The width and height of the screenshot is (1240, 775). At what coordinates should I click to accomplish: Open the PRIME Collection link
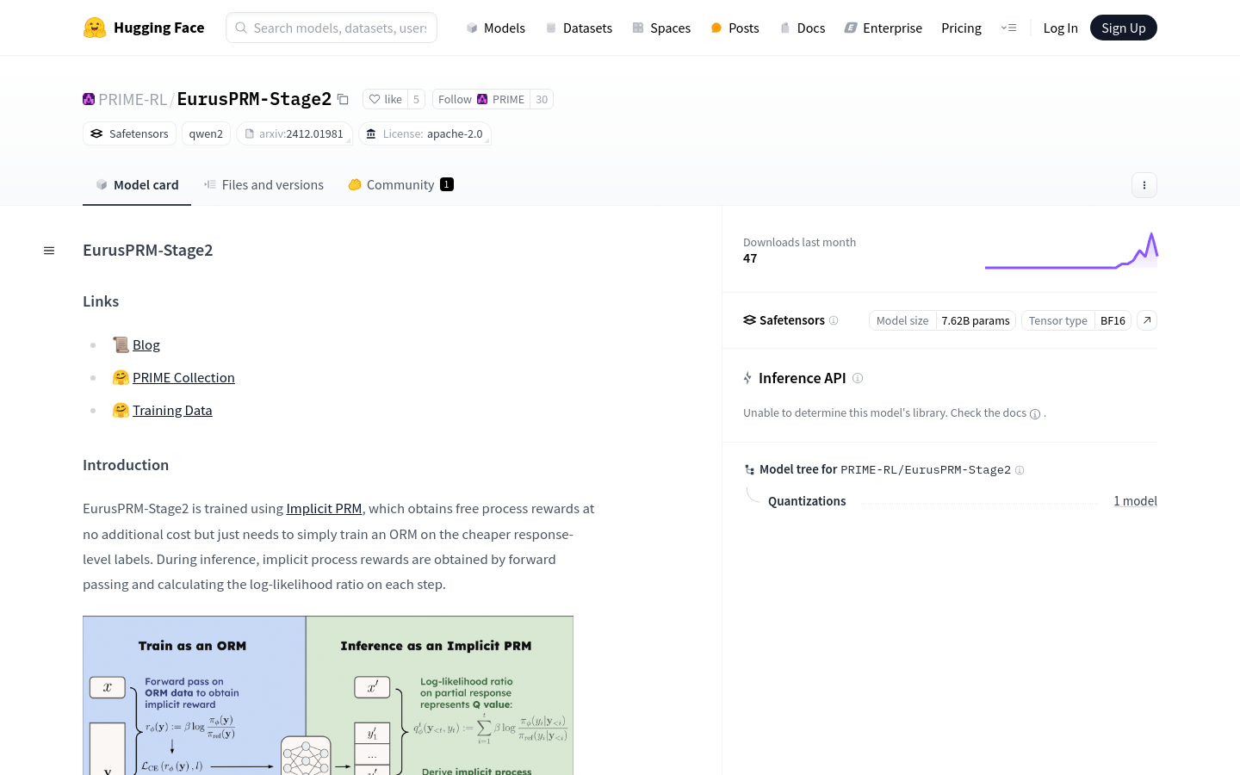tap(183, 377)
